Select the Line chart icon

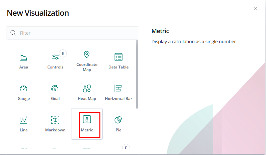(x=23, y=120)
